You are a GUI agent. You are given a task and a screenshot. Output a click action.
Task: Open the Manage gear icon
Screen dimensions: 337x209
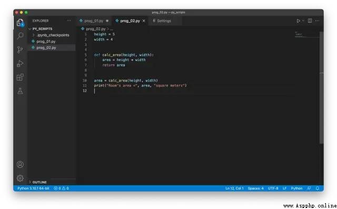[x=20, y=178]
